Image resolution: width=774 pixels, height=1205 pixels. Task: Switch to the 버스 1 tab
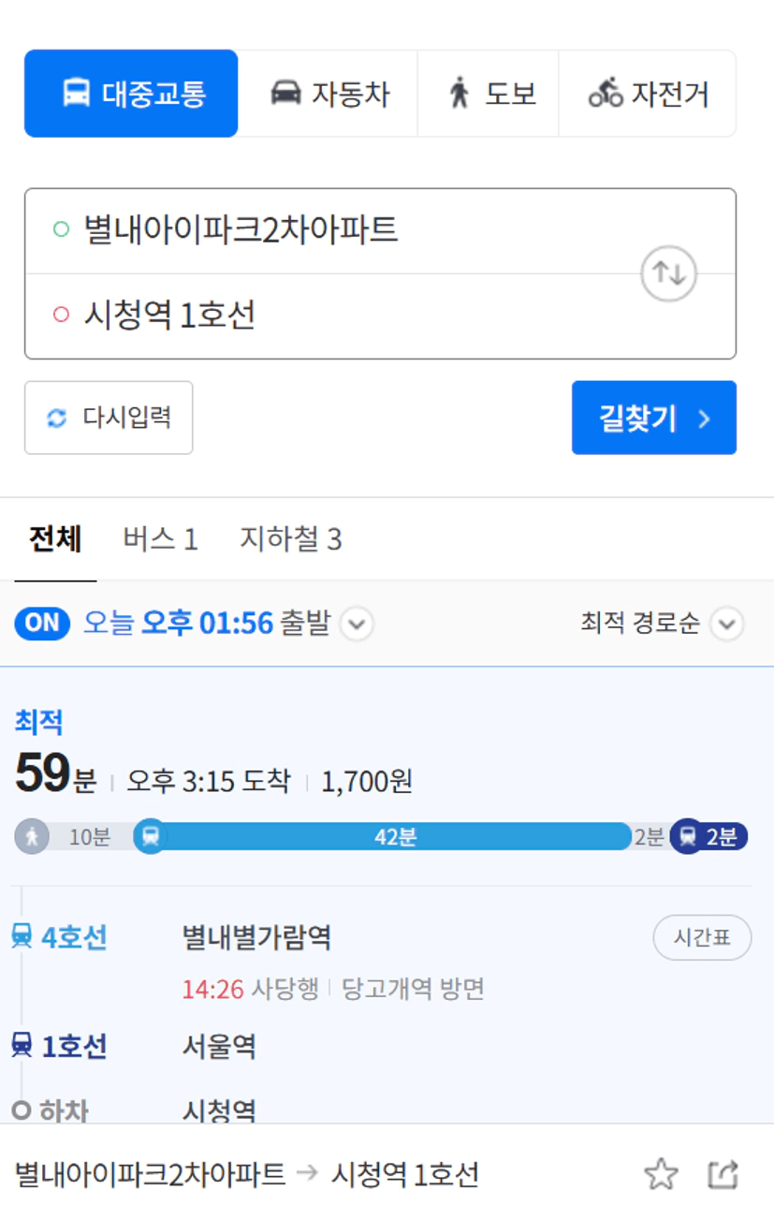point(160,539)
